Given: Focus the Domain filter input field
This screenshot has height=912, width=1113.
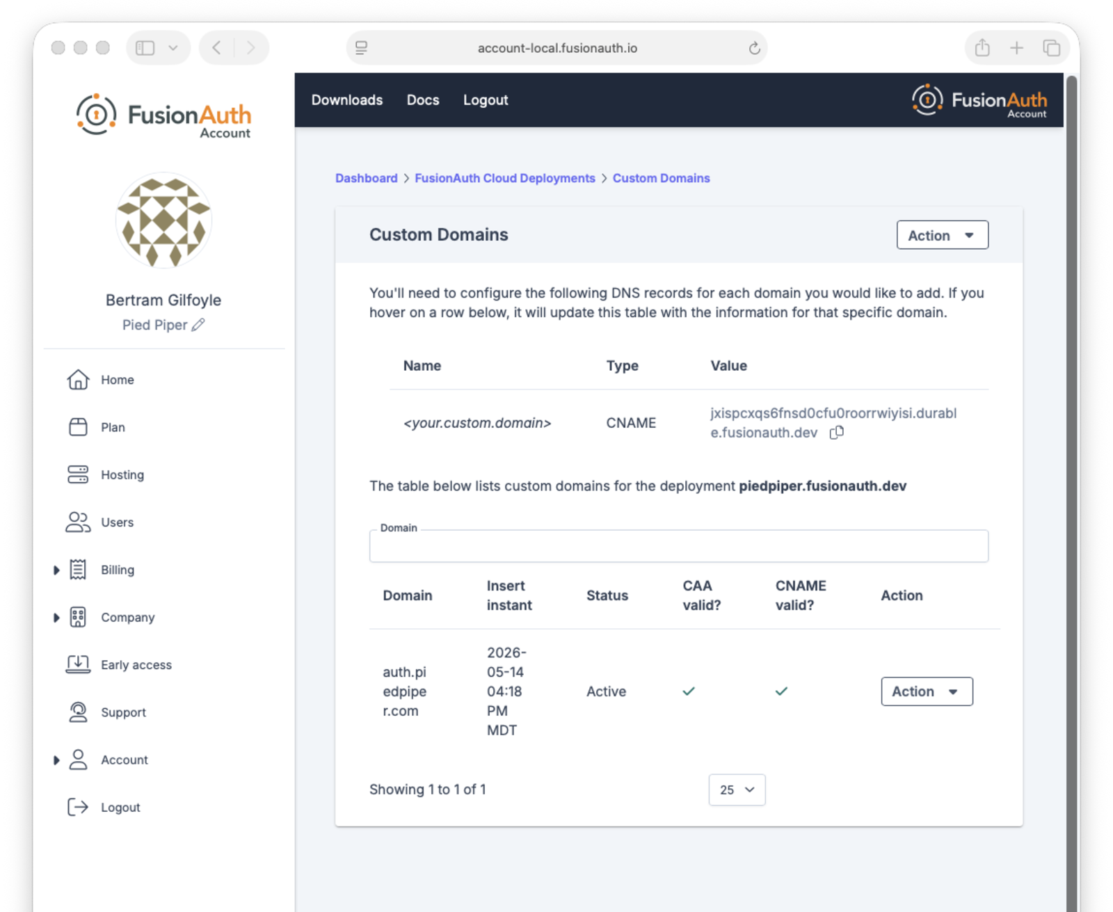Looking at the screenshot, I should [x=678, y=546].
